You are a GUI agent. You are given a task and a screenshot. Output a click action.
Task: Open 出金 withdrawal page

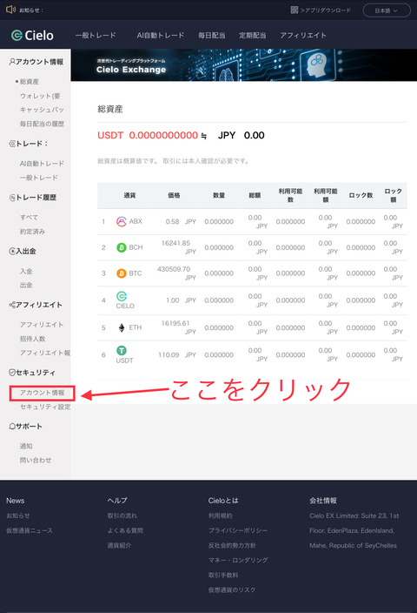[26, 285]
